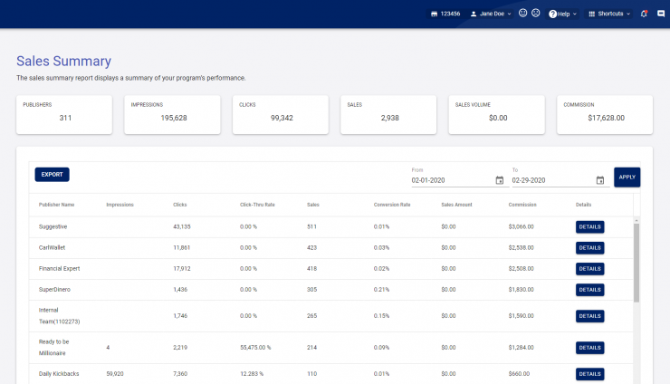
Task: Click the scrollbar up arrow in table
Action: point(636,220)
